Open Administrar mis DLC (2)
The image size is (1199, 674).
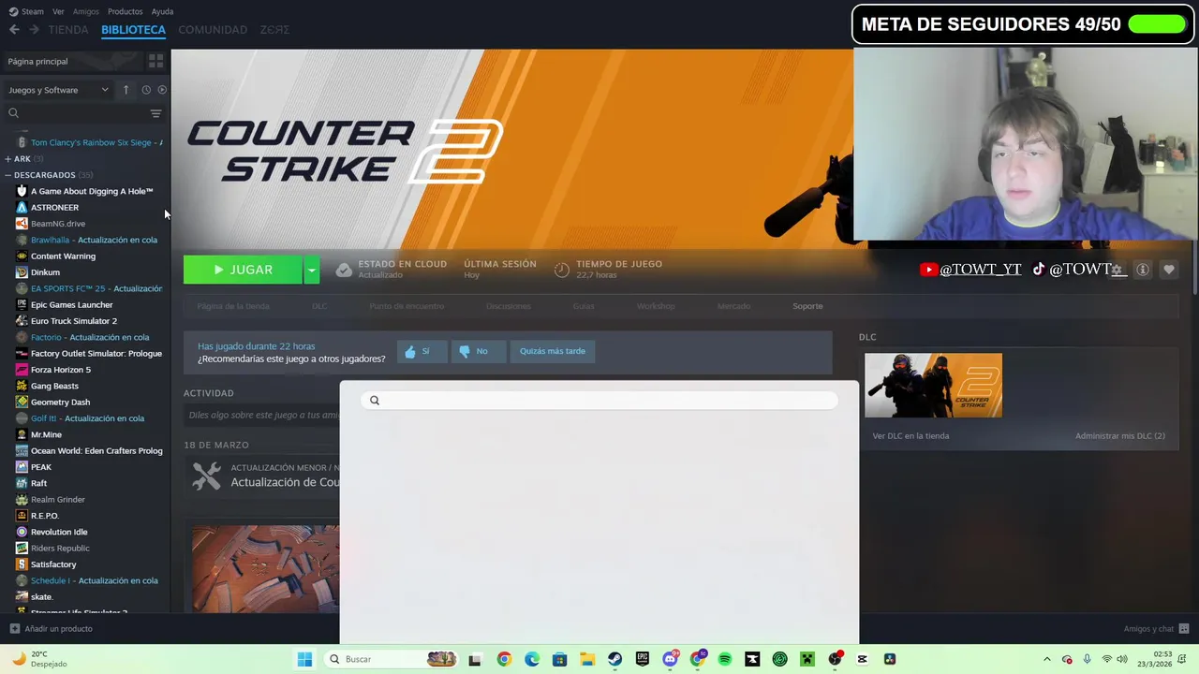click(x=1120, y=436)
